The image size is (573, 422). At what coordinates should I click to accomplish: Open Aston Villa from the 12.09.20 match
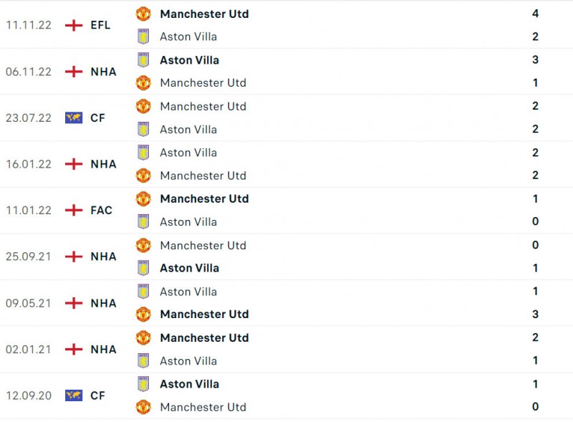(189, 384)
